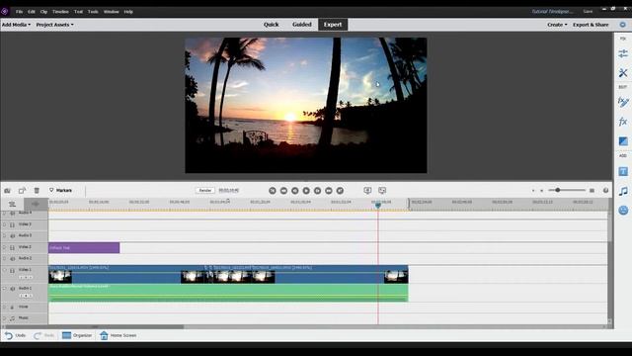Mute the Music track
Image resolution: width=632 pixels, height=356 pixels.
12,318
